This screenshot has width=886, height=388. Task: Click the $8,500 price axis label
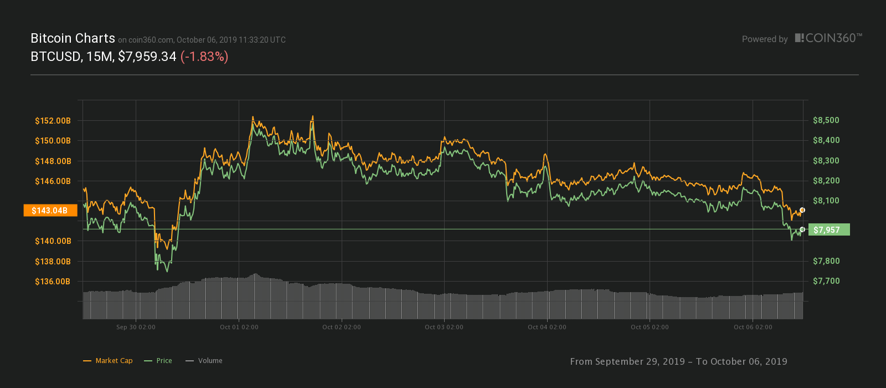click(x=826, y=120)
